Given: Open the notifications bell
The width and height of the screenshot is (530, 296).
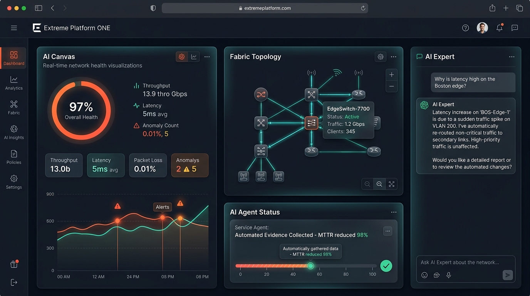Looking at the screenshot, I should pos(500,28).
